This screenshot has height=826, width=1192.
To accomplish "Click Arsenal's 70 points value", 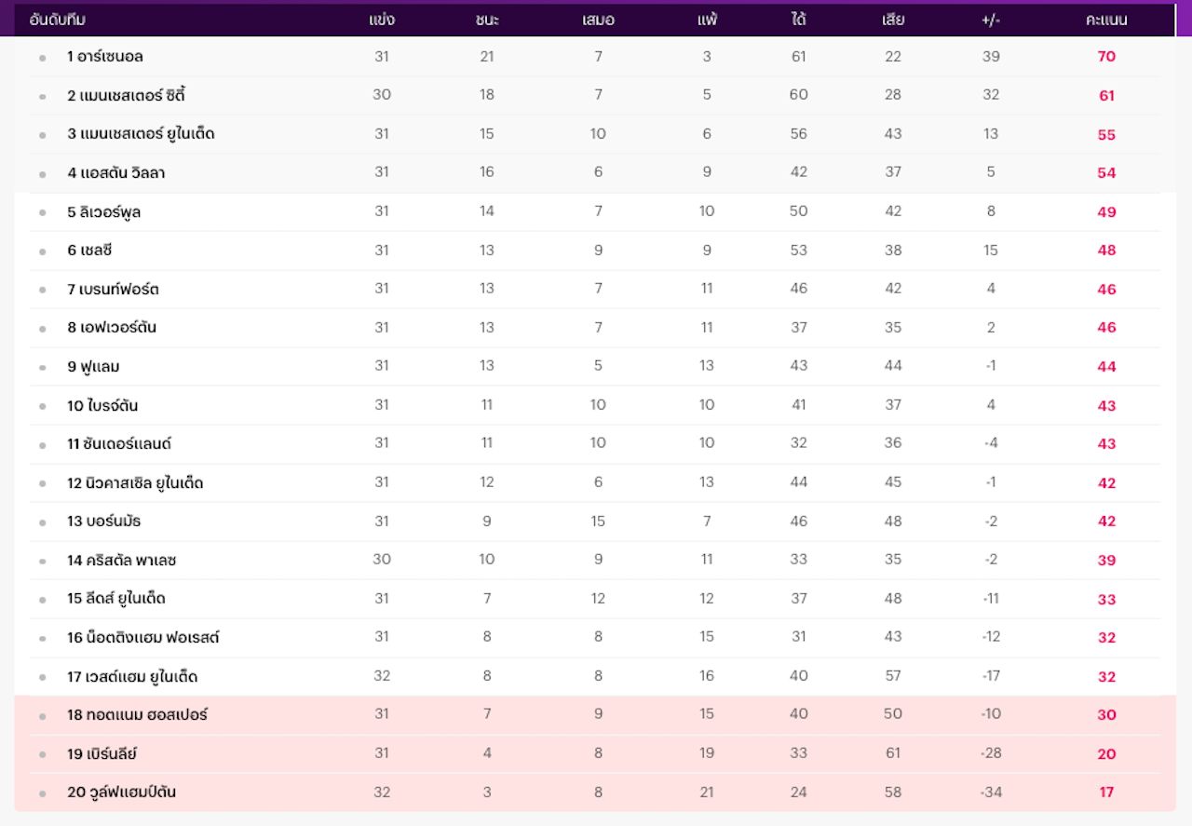I will click(x=1105, y=57).
